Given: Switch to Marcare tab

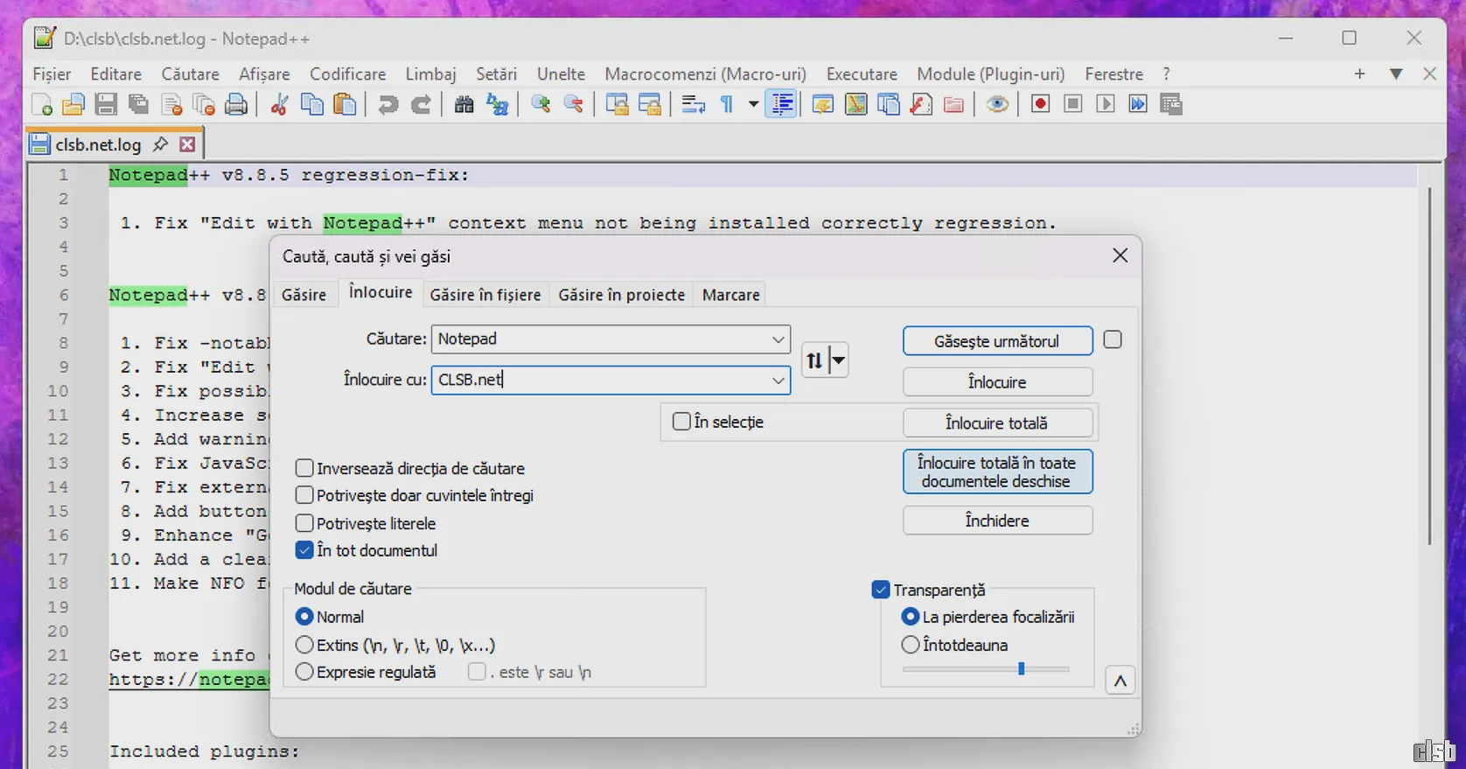Looking at the screenshot, I should [x=730, y=295].
